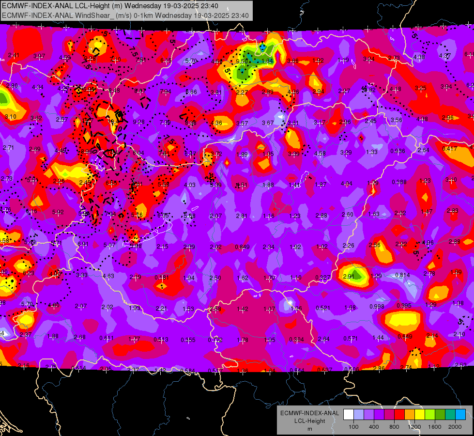The height and width of the screenshot is (436, 474).
Task: Click the wind shear value 0.611
Action: pyautogui.click(x=107, y=338)
